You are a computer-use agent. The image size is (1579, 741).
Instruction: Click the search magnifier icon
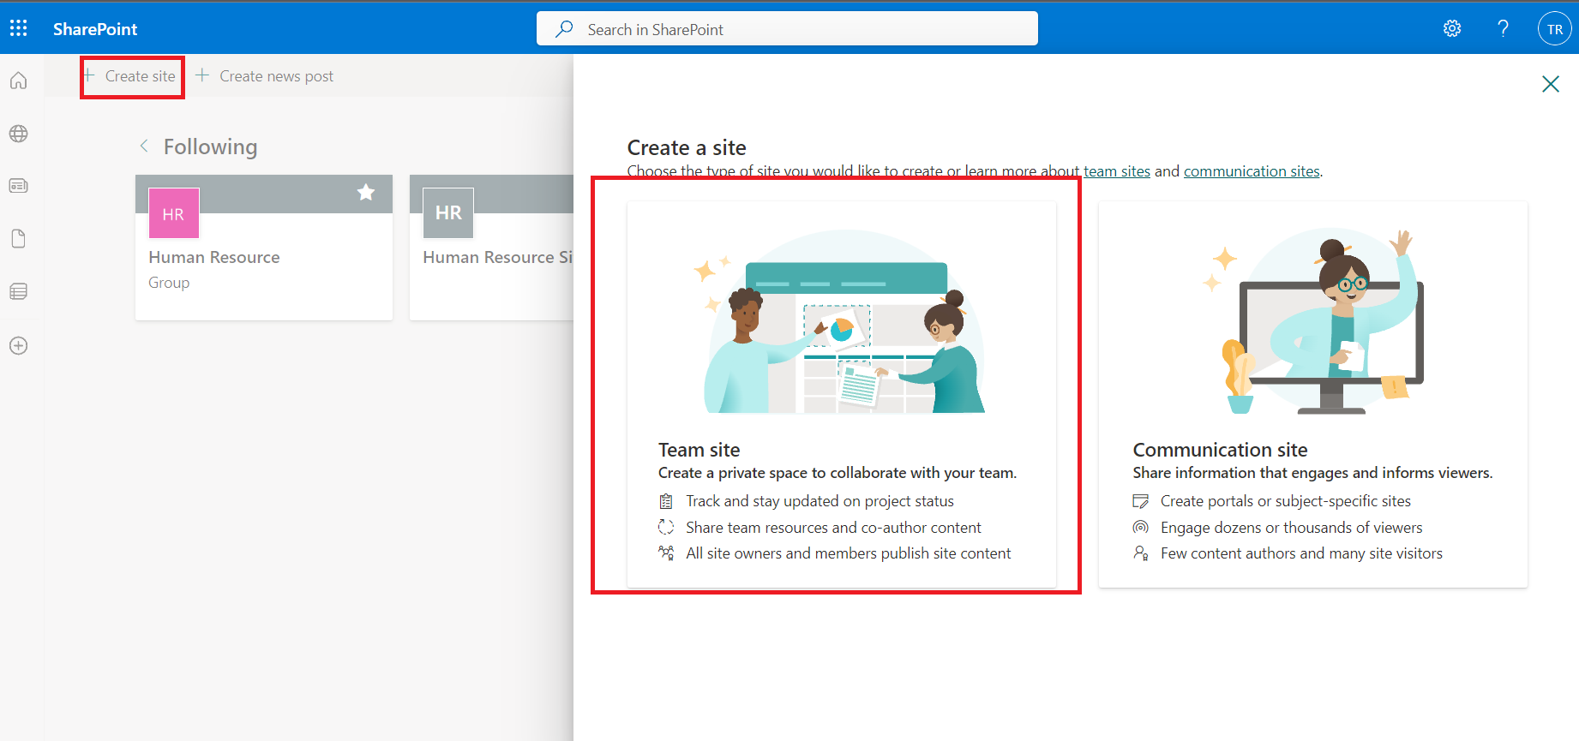coord(564,29)
